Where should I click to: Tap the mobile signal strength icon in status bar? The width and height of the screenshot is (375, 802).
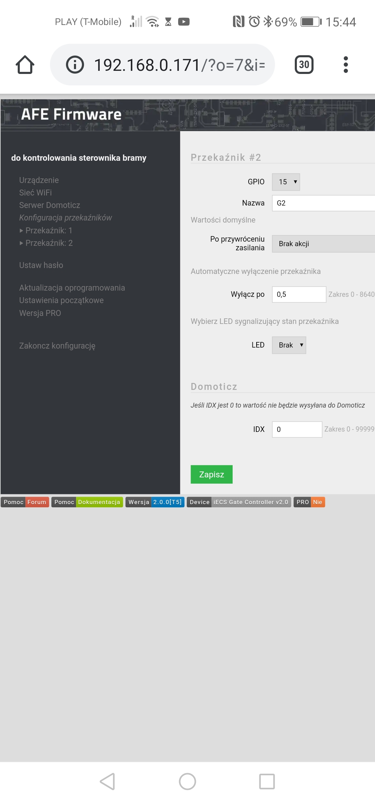(x=136, y=21)
